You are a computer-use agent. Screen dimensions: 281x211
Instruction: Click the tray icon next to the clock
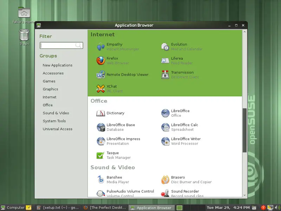pos(254,208)
